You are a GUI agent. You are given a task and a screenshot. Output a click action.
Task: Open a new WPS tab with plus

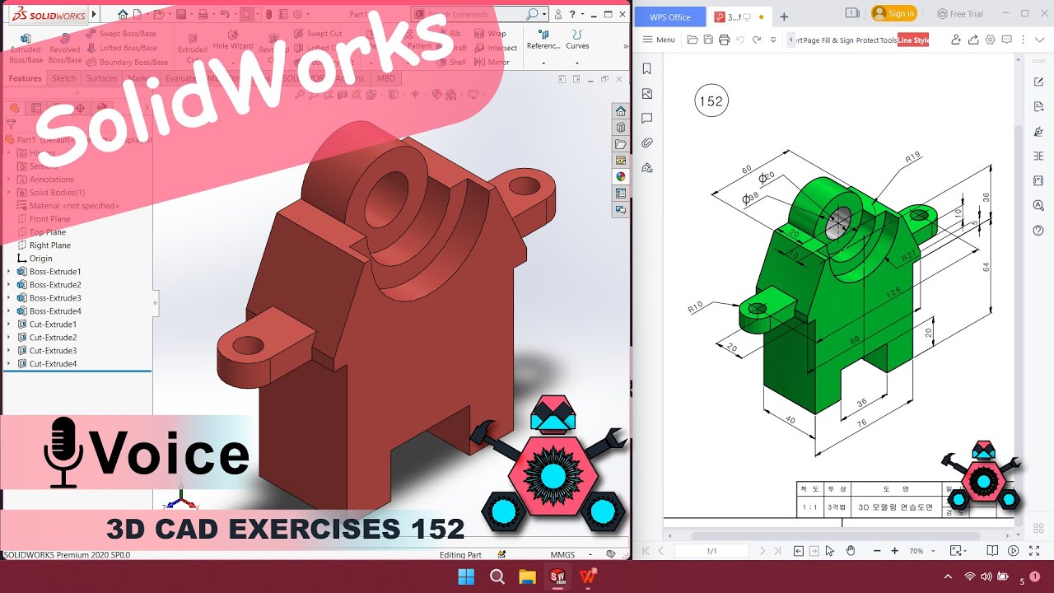point(784,16)
